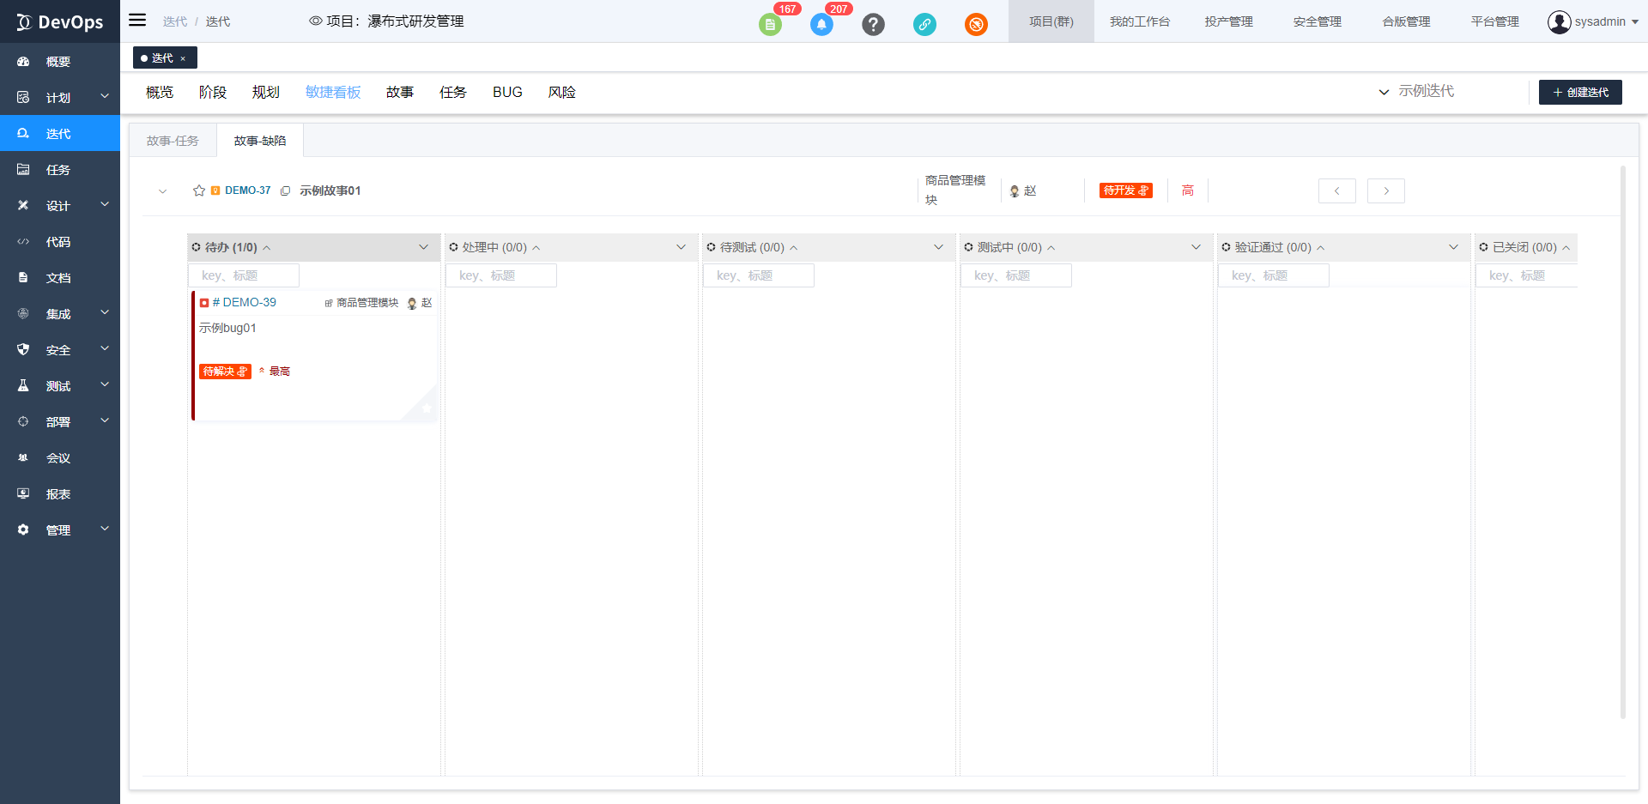This screenshot has height=804, width=1648.
Task: Open the blue bell notifications icon
Action: tap(821, 25)
